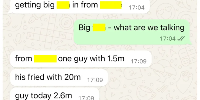Image resolution: width=200 pixels, height=100 pixels.
Task: Click the 17:04 timestamp on first message
Action: 137,7
